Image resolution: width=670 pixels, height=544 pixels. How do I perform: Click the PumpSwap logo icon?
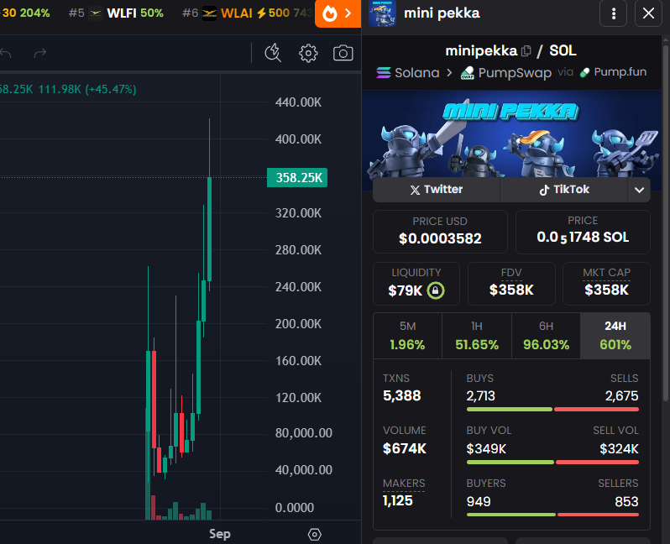[x=467, y=73]
